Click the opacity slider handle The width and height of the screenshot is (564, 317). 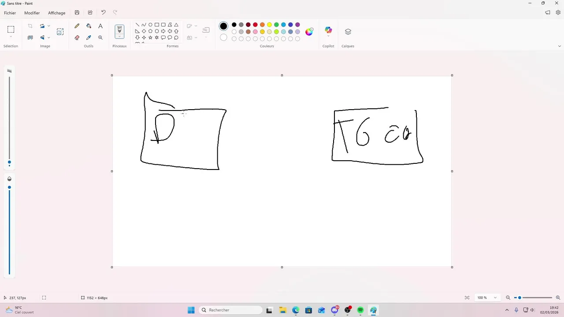coord(9,188)
